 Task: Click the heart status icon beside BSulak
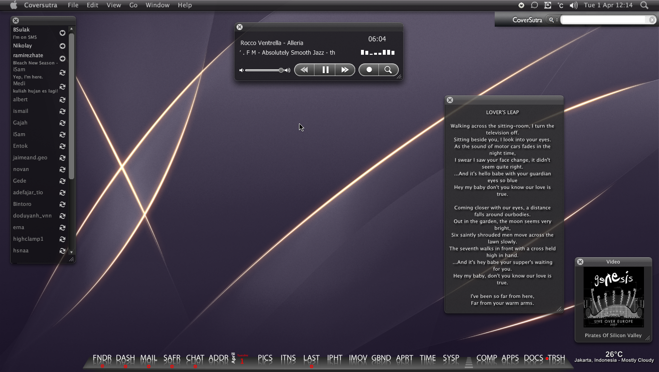(62, 33)
